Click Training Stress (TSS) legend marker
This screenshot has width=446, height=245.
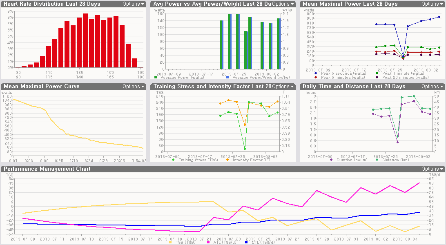173,160
